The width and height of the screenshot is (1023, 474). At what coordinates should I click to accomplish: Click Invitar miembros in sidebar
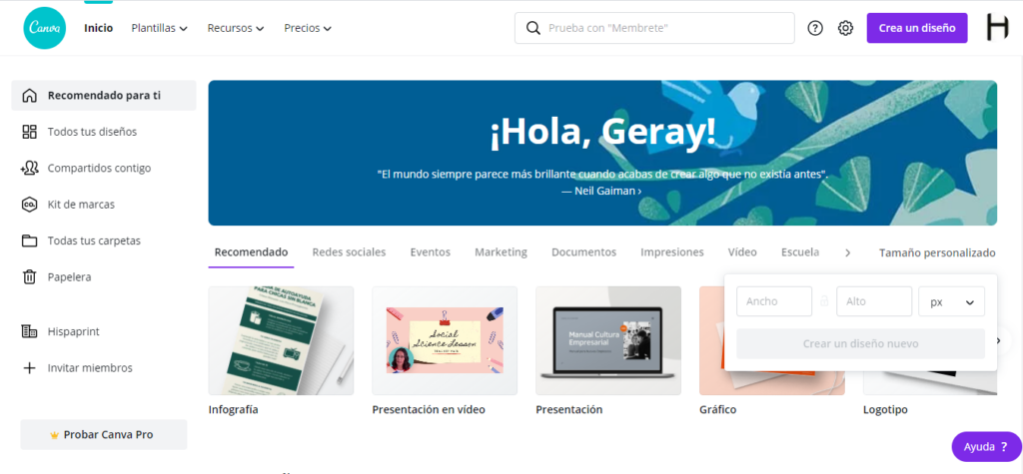tap(103, 368)
